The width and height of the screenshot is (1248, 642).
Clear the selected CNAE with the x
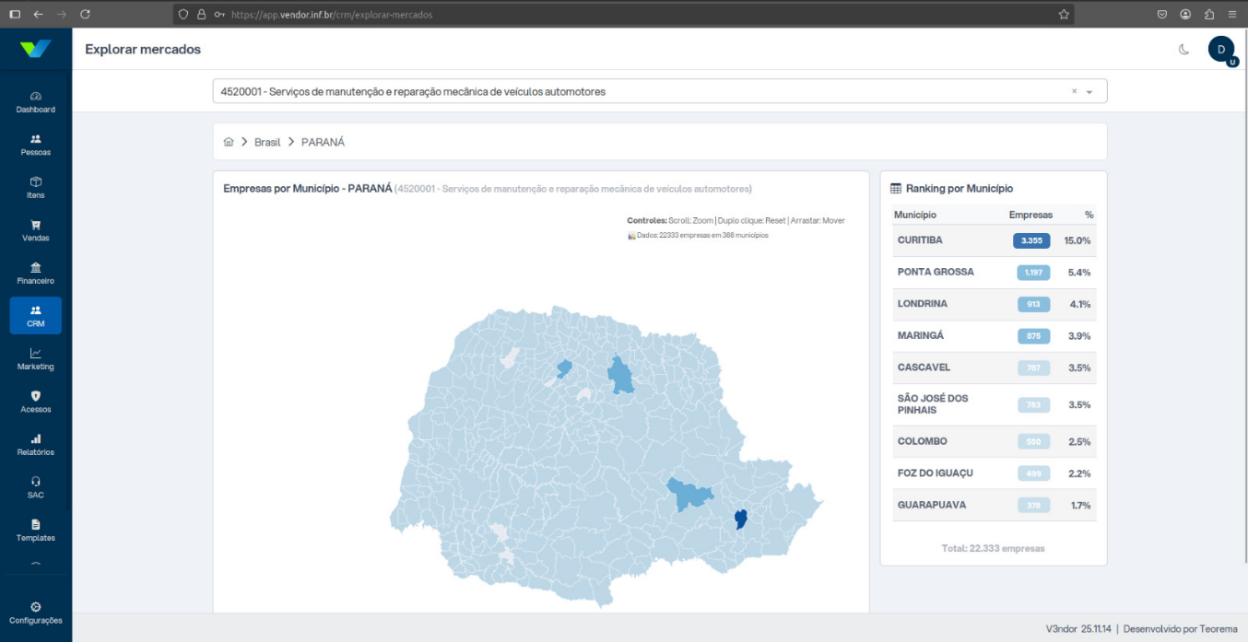click(x=1074, y=91)
